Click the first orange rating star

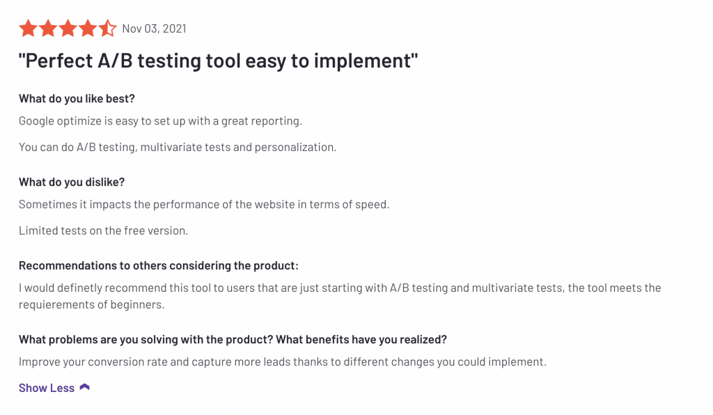click(x=28, y=29)
